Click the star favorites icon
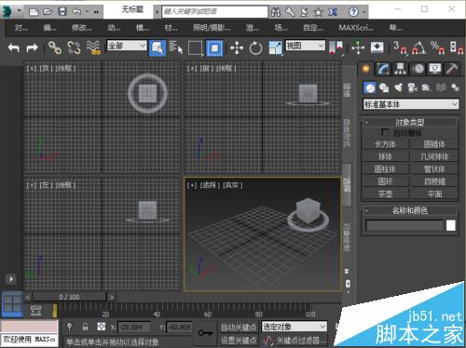 point(318,12)
